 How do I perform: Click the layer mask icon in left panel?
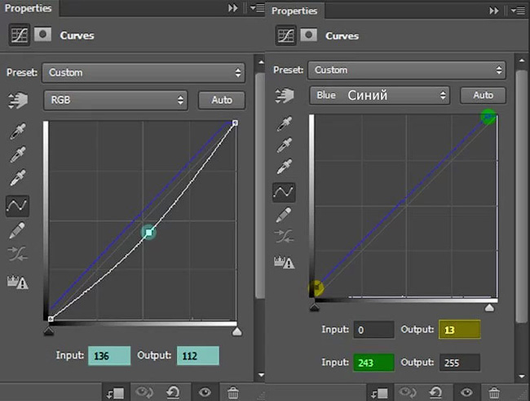43,34
